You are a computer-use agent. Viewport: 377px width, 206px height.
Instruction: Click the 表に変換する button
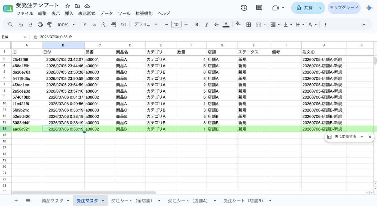(342, 137)
